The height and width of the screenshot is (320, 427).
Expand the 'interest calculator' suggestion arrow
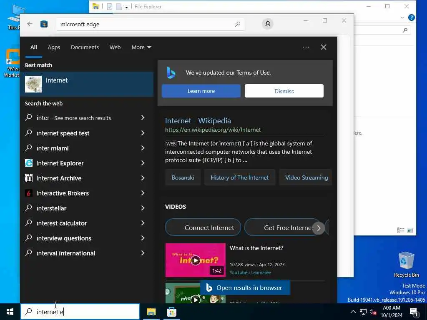pos(143,223)
